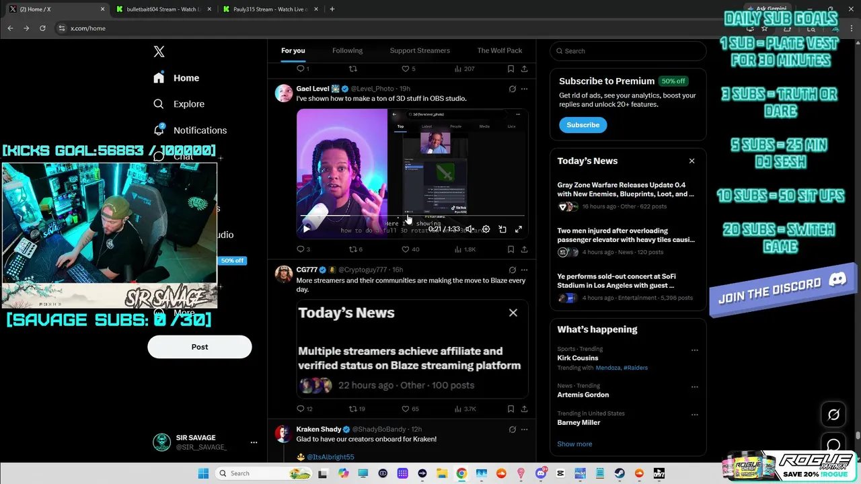
Task: Click Show more under What's happening
Action: coord(574,444)
